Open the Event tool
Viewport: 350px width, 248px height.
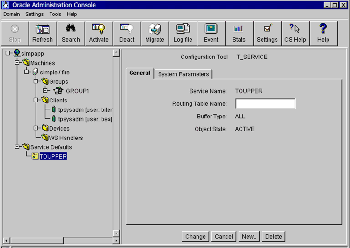pos(211,34)
